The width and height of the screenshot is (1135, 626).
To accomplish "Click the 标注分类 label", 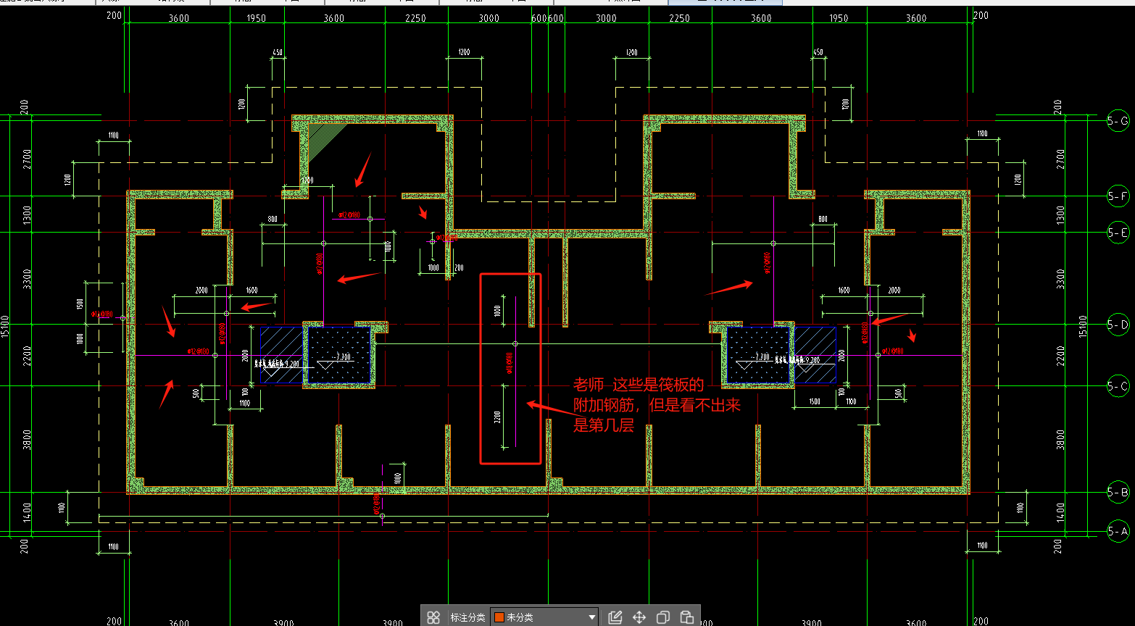I will pyautogui.click(x=467, y=617).
